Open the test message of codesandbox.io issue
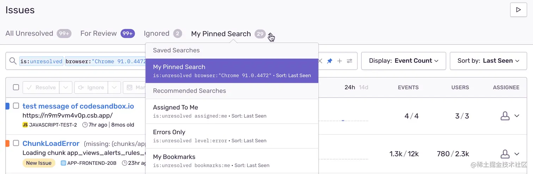Screen dimensions: 533x174 (78, 106)
